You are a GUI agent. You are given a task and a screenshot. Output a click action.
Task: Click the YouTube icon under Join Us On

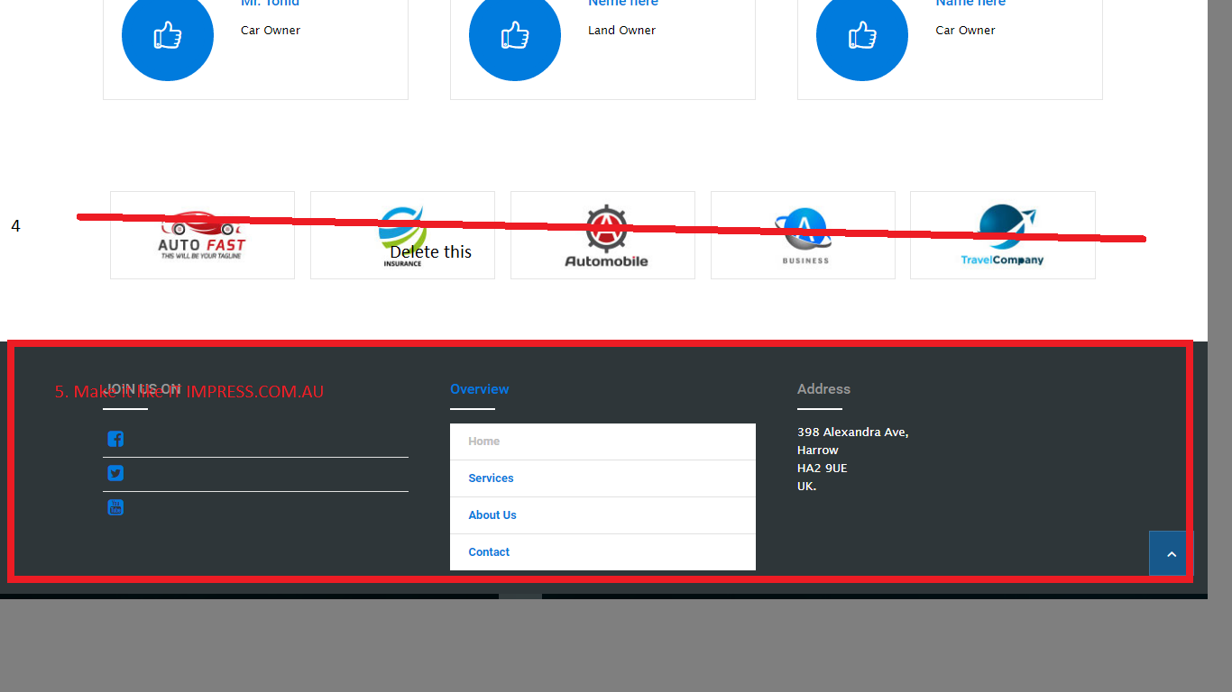[x=115, y=507]
